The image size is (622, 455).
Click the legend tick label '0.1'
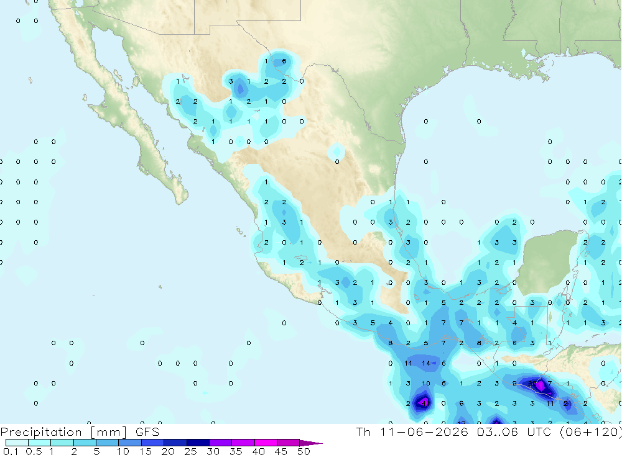11,451
